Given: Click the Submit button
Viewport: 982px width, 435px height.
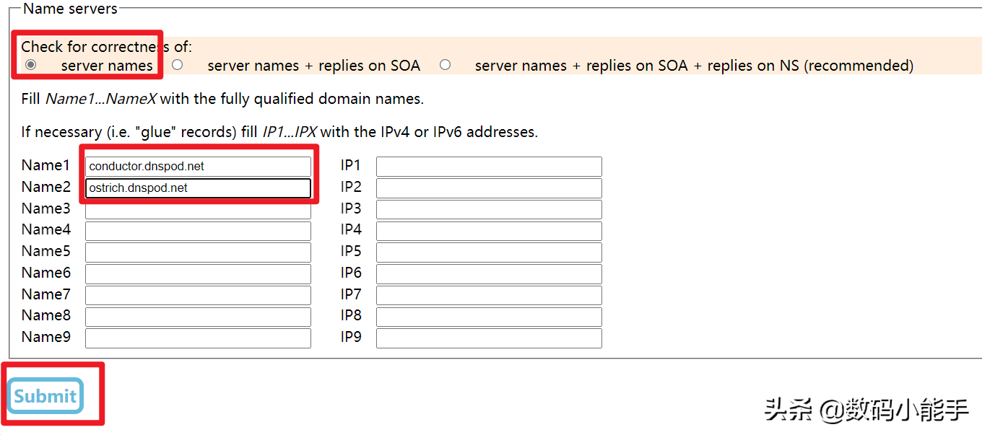Looking at the screenshot, I should [45, 395].
